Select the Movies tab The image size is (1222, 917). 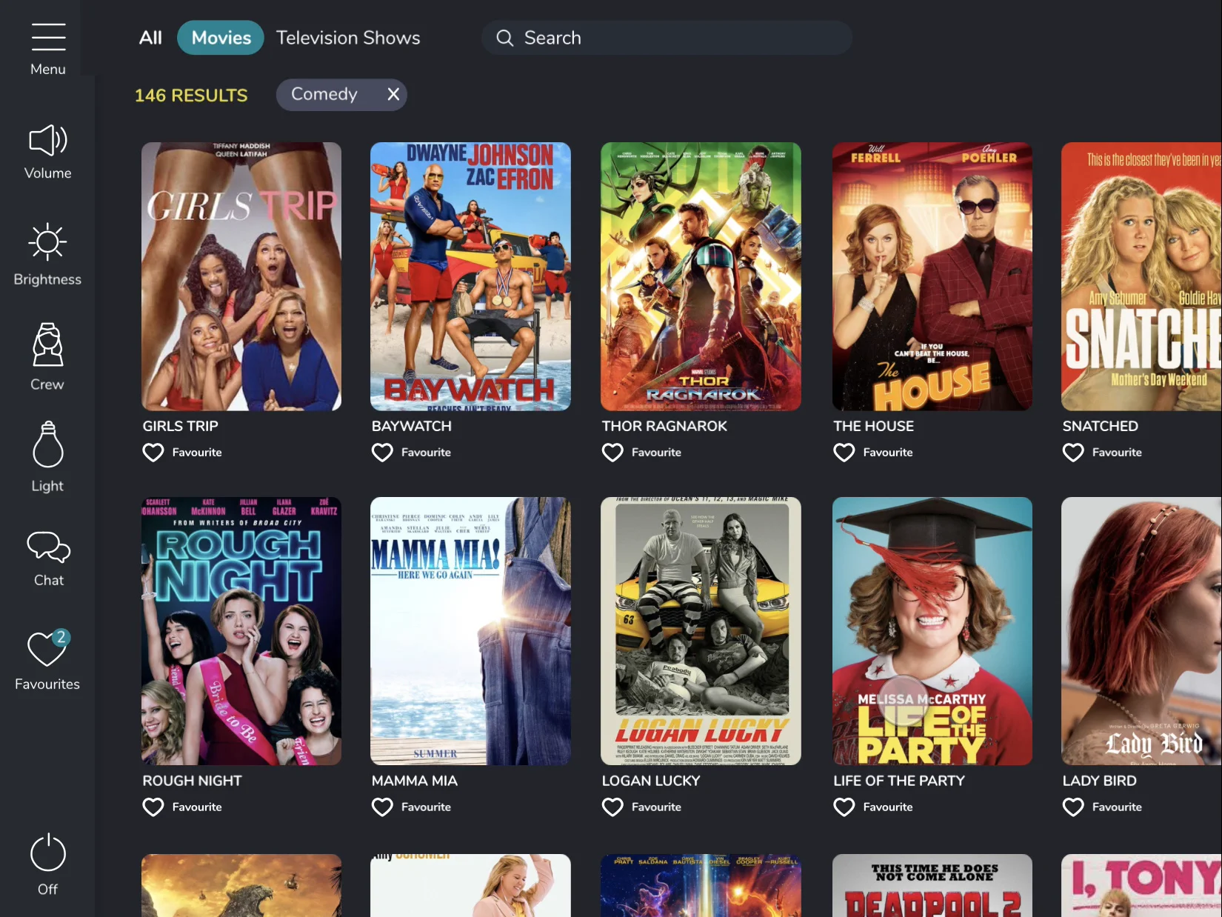(x=221, y=38)
